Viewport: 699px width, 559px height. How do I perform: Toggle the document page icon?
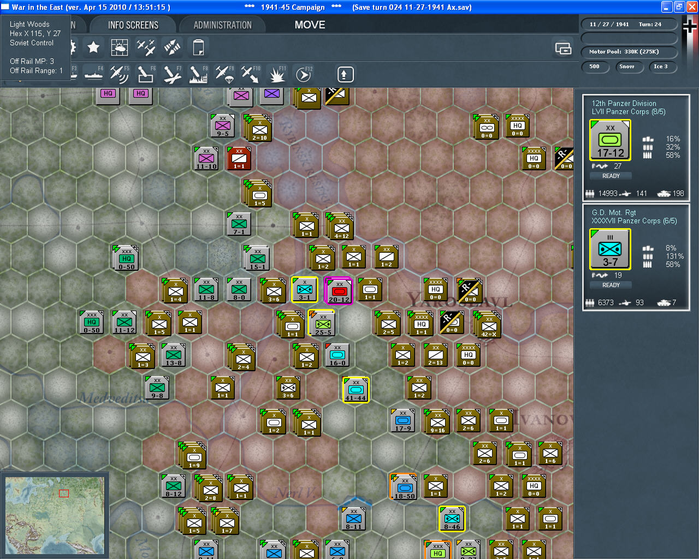pyautogui.click(x=198, y=47)
